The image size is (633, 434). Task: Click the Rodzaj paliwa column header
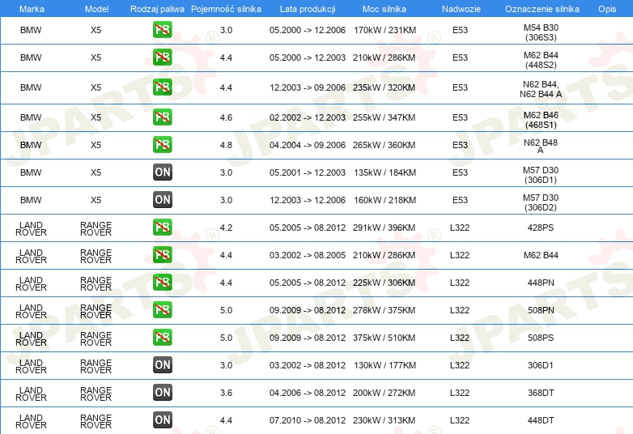coord(157,9)
